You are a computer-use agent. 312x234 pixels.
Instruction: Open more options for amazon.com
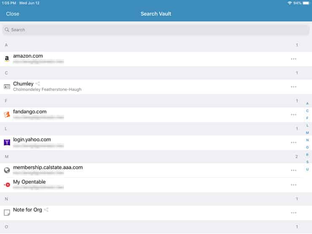click(293, 59)
